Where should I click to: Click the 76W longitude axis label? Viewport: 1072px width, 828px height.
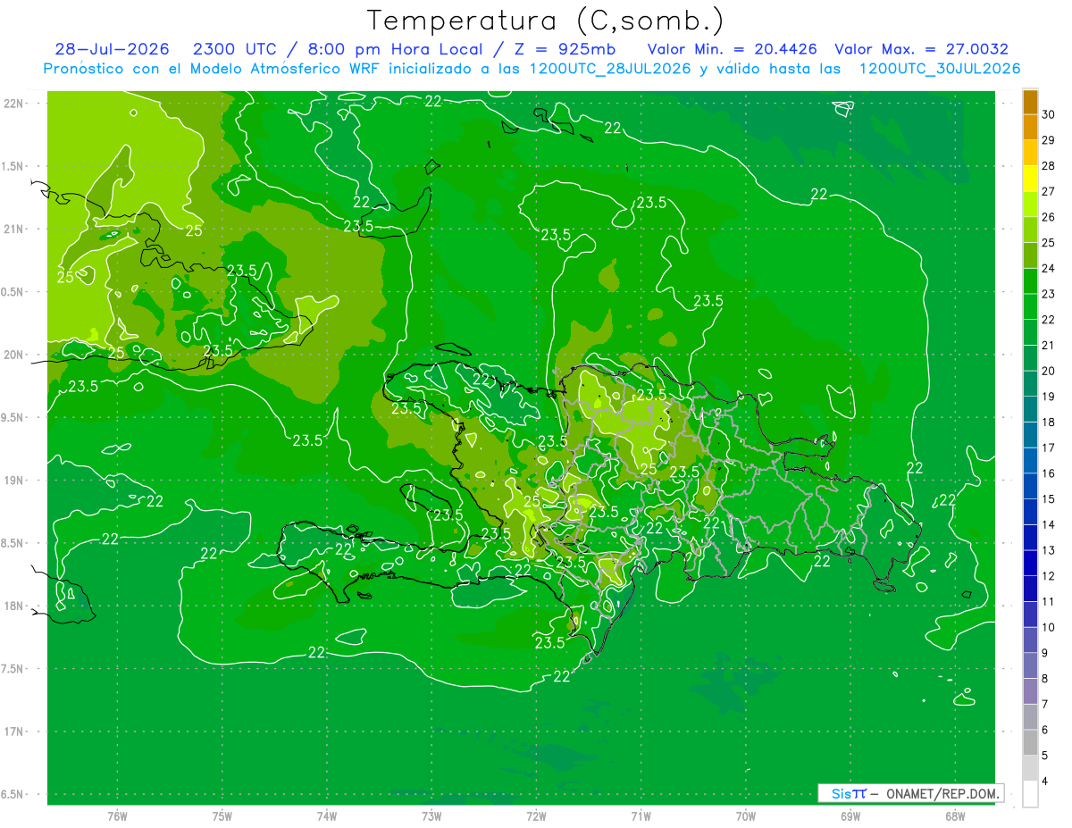[x=117, y=815]
